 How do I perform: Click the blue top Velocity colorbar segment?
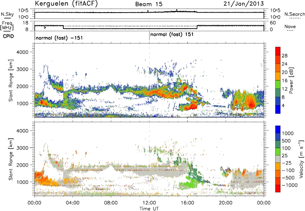pos(278,129)
